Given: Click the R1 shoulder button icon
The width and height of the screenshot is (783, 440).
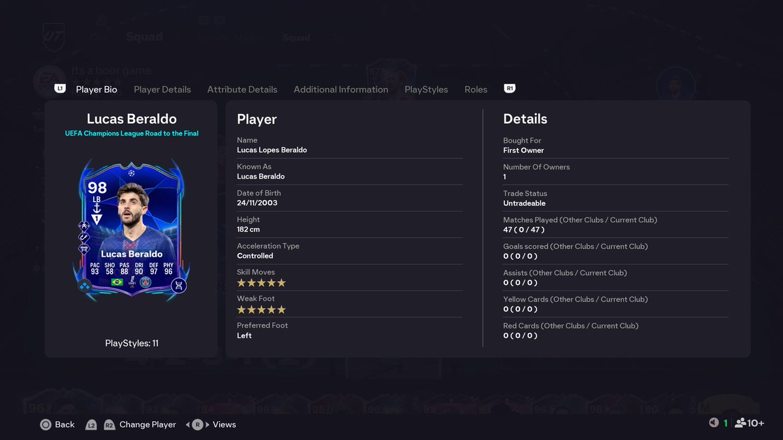Looking at the screenshot, I should click(510, 88).
